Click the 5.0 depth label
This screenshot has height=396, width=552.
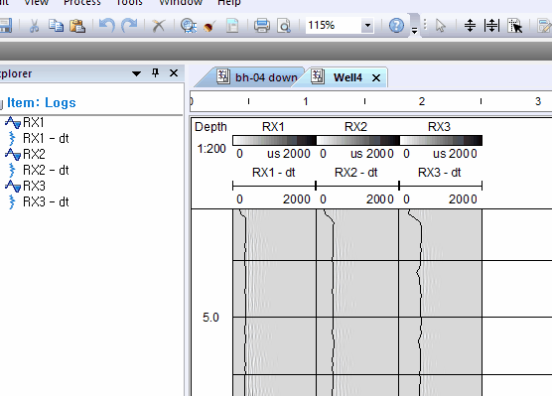coord(210,318)
